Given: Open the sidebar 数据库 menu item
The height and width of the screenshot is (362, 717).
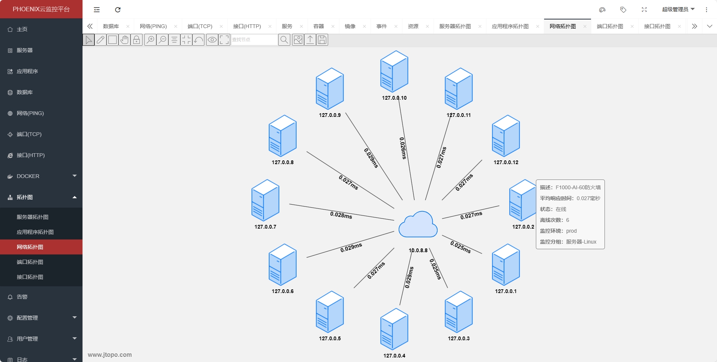Looking at the screenshot, I should [41, 92].
